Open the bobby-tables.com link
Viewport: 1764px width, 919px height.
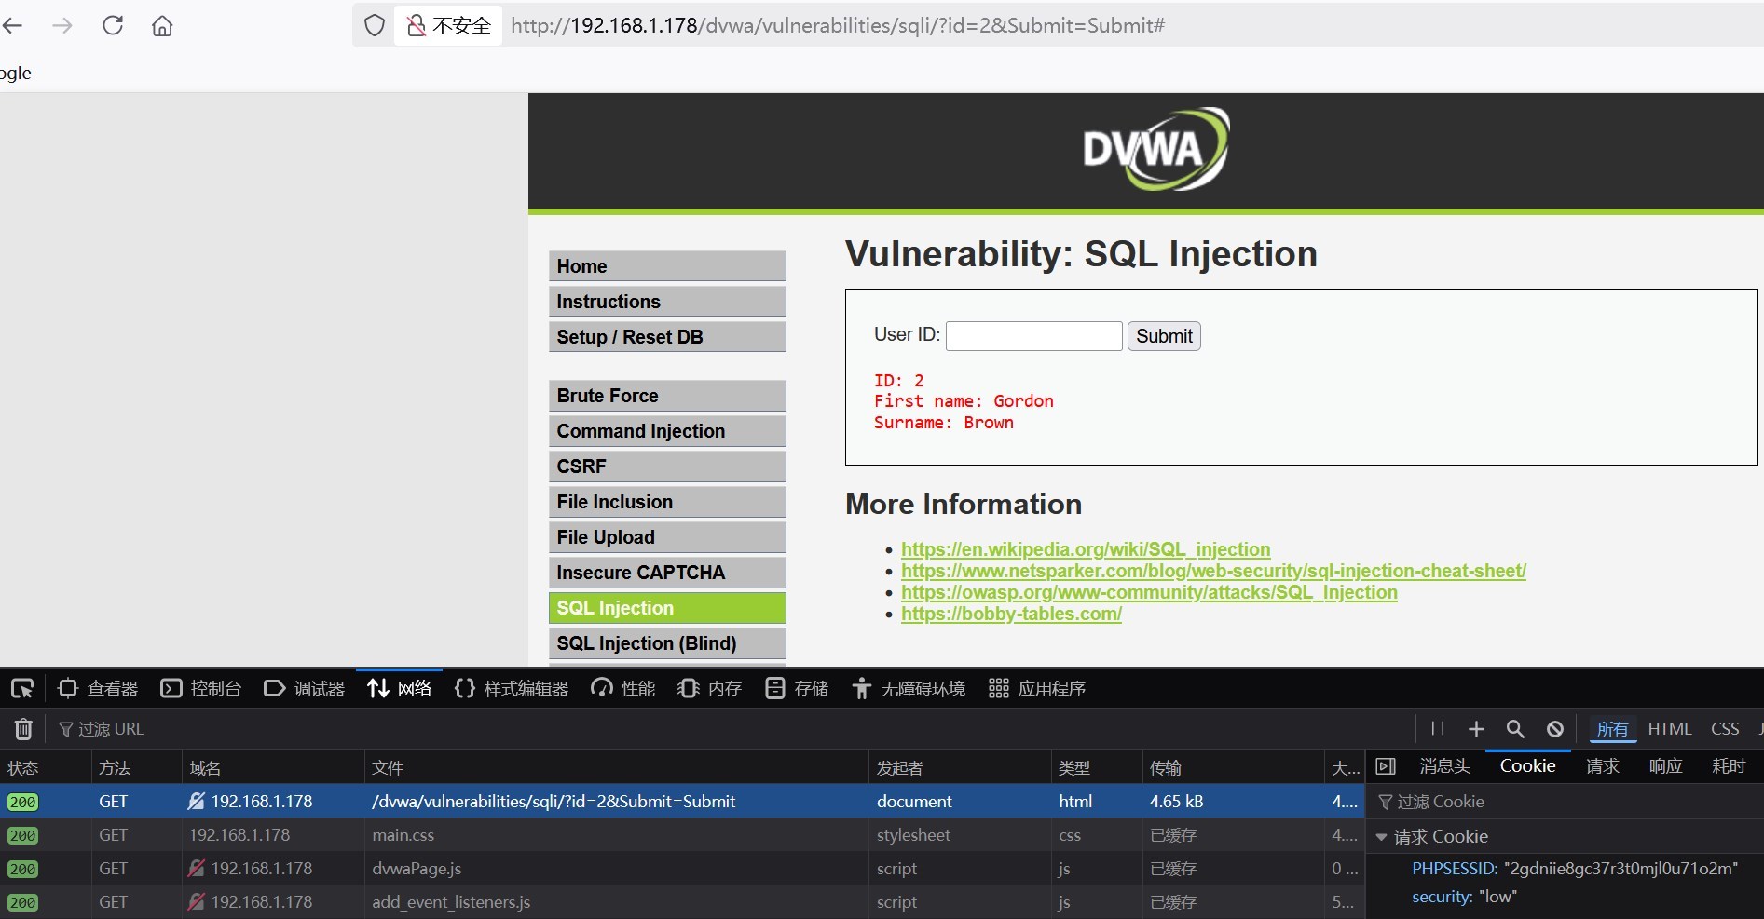[x=1011, y=614]
